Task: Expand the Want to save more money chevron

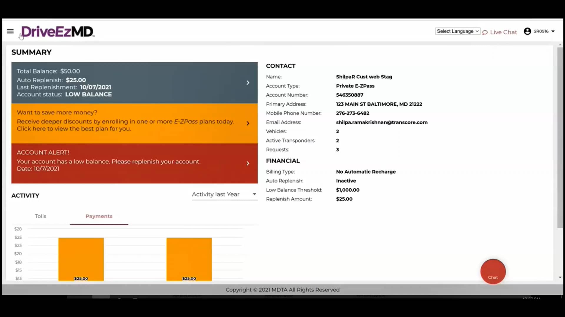Action: [x=248, y=123]
